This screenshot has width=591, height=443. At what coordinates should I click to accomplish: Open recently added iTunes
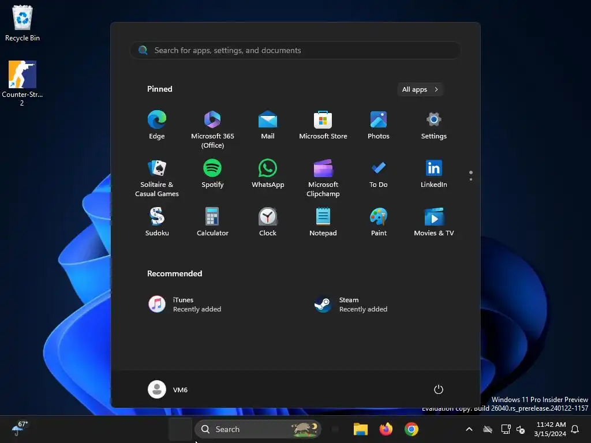pyautogui.click(x=185, y=305)
